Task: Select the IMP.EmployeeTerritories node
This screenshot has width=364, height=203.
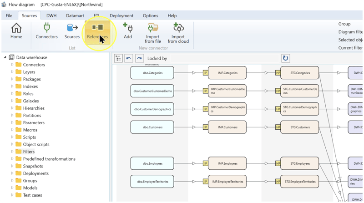Action: (227, 182)
